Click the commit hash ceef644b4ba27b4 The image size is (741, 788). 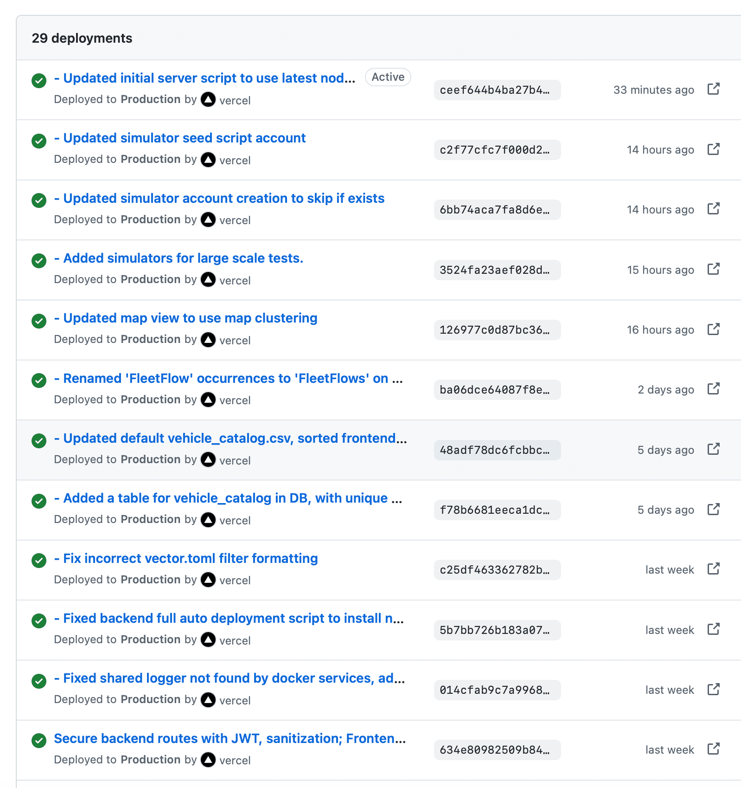497,90
